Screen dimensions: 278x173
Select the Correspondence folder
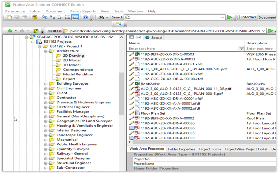click(x=78, y=70)
